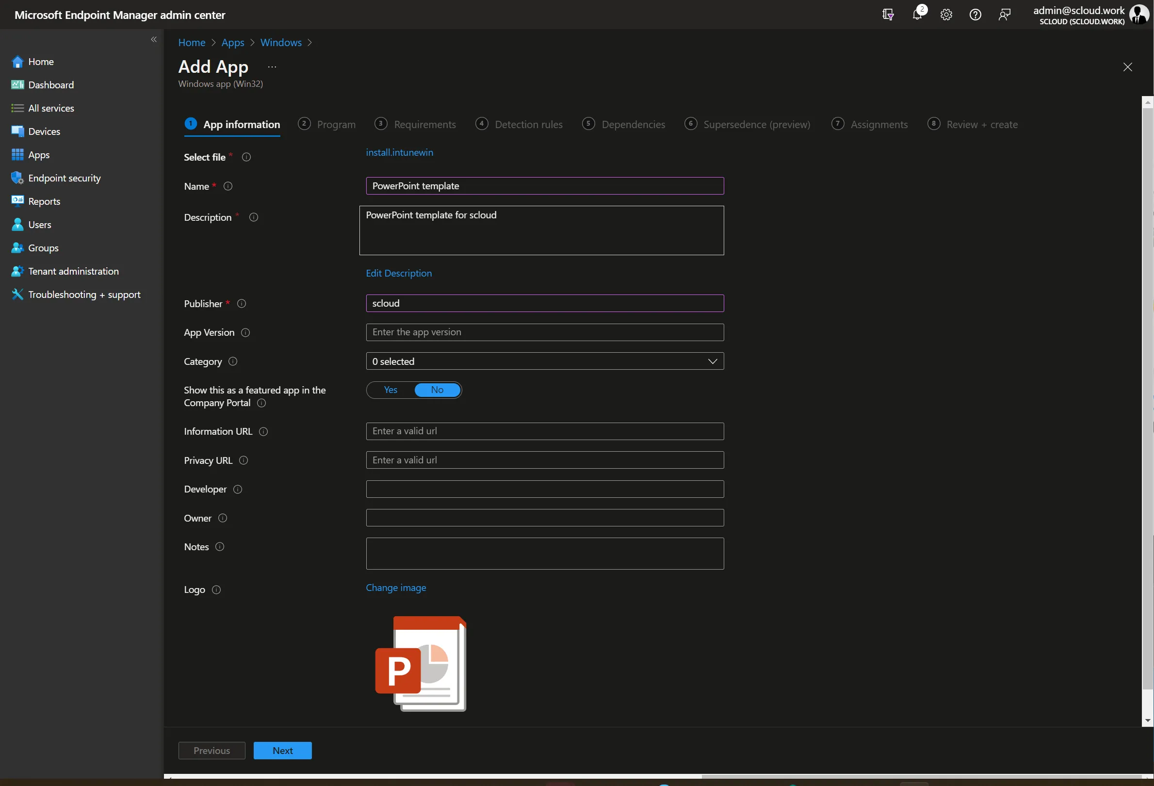The image size is (1154, 786).
Task: Open the help question mark icon
Action: pyautogui.click(x=975, y=15)
